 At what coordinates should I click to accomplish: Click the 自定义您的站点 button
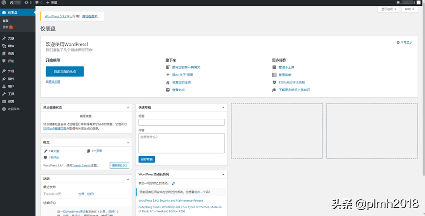65,72
